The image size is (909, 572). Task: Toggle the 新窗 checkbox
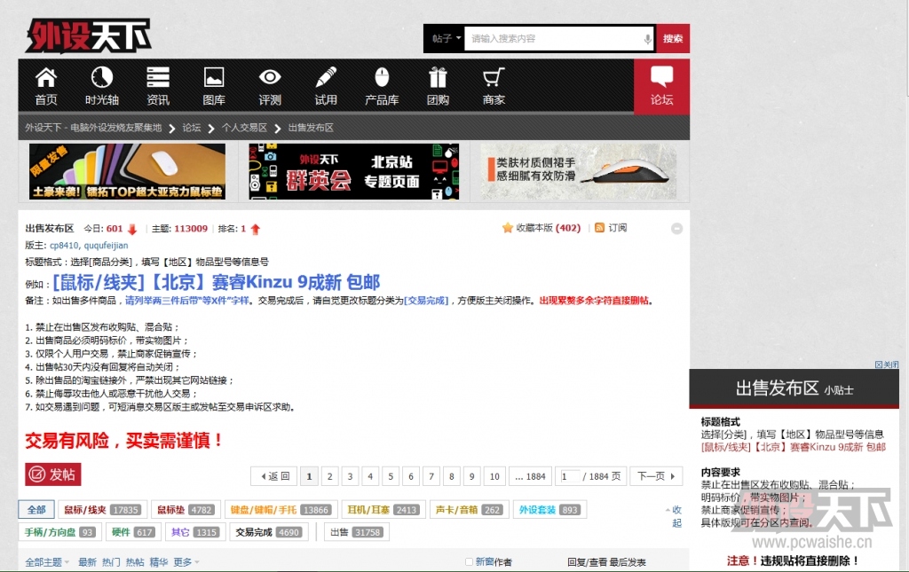tap(469, 561)
